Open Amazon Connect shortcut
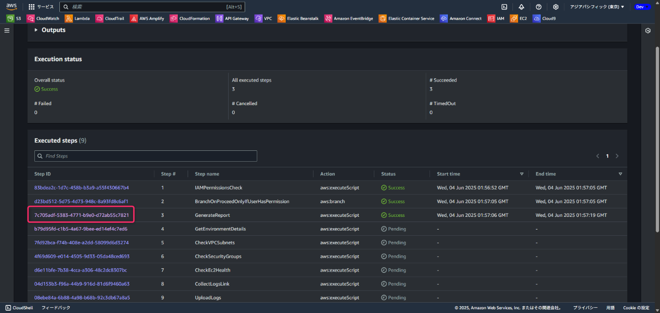660x313 pixels. tap(461, 18)
